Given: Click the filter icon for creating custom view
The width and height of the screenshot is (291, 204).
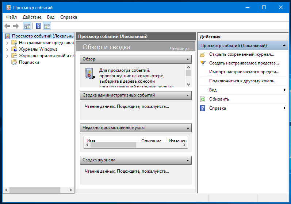Looking at the screenshot, I should tap(203, 63).
